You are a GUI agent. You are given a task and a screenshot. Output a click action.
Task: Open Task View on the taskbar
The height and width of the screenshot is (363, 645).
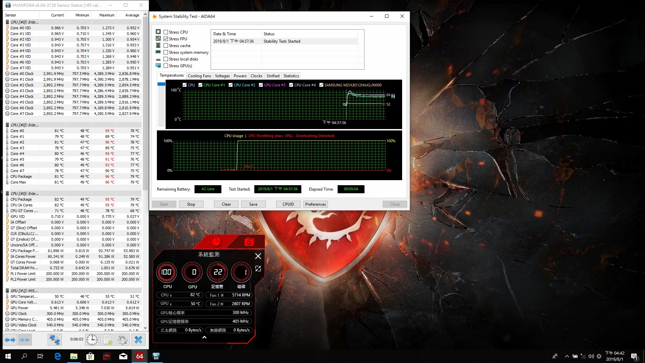40,356
